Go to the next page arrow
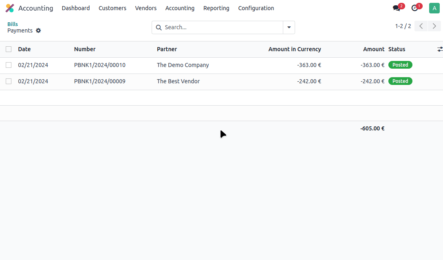 [x=434, y=26]
